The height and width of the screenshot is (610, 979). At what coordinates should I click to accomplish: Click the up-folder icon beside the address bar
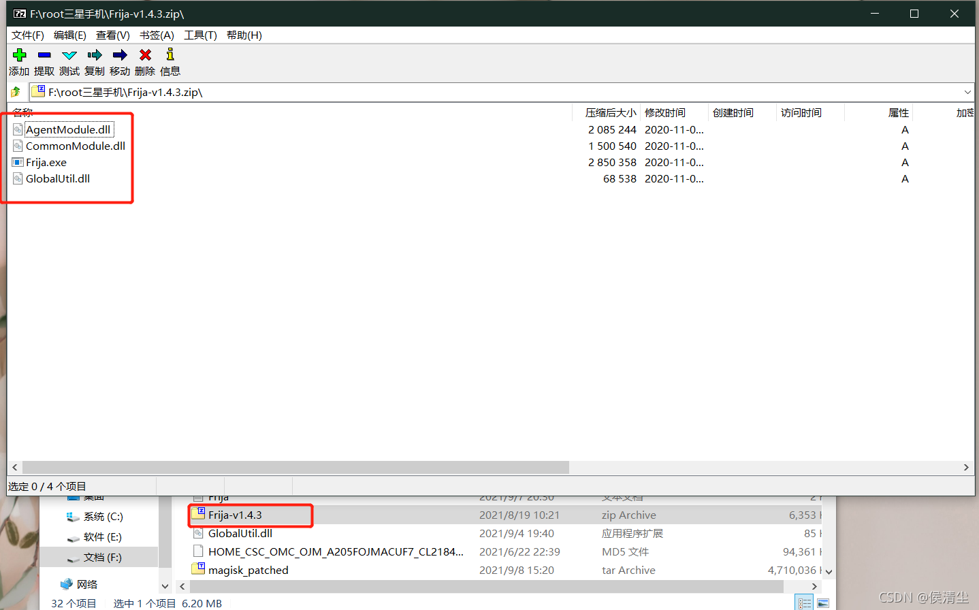[16, 92]
